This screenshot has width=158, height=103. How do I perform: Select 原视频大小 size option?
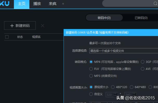(91, 87)
